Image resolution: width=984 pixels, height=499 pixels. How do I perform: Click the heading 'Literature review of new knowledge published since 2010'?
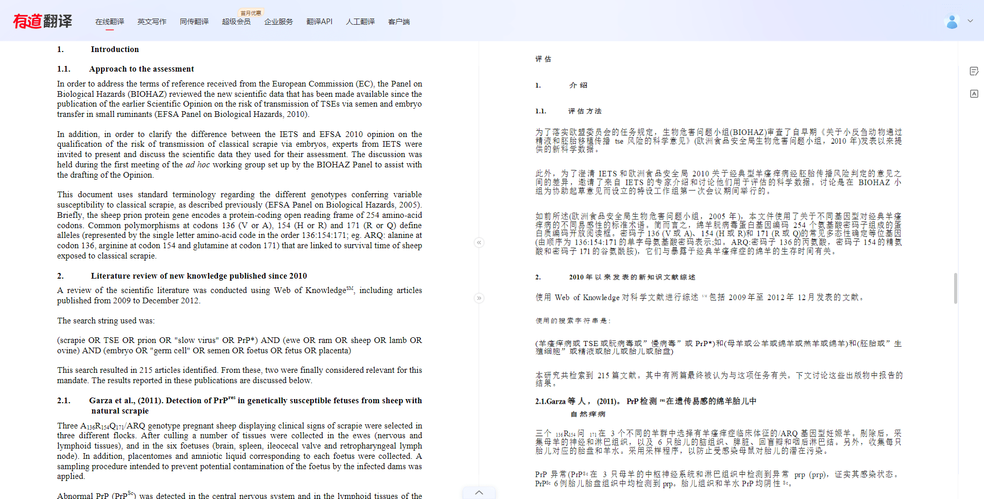pos(199,276)
